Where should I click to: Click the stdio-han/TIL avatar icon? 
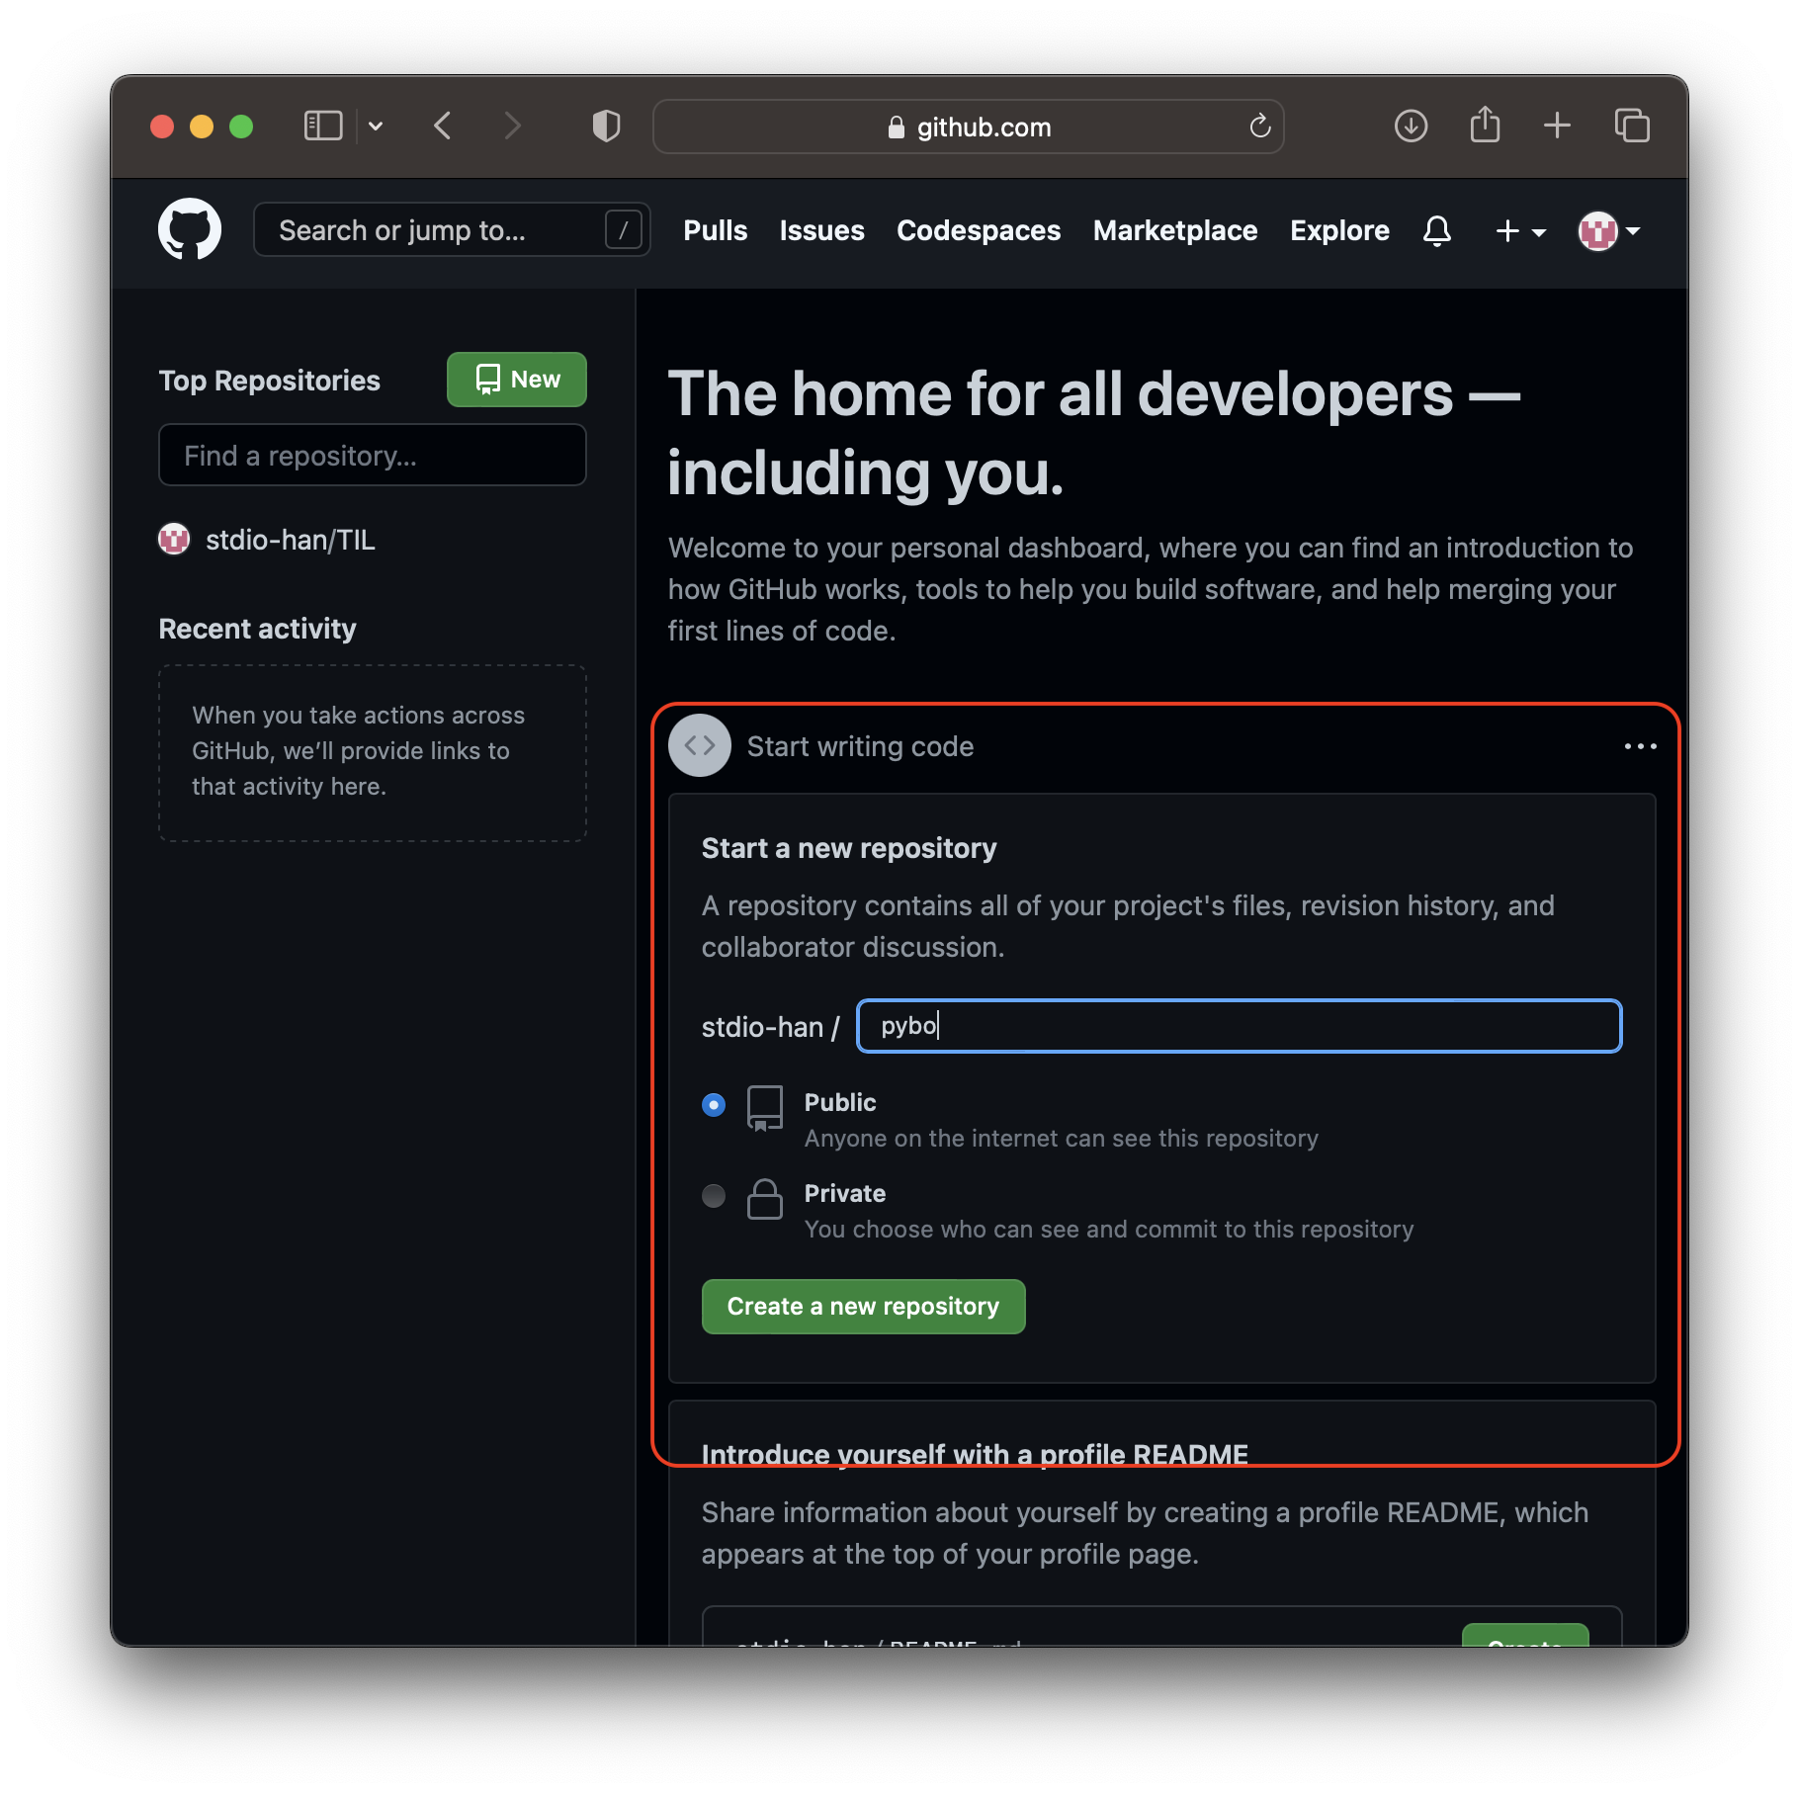click(174, 539)
